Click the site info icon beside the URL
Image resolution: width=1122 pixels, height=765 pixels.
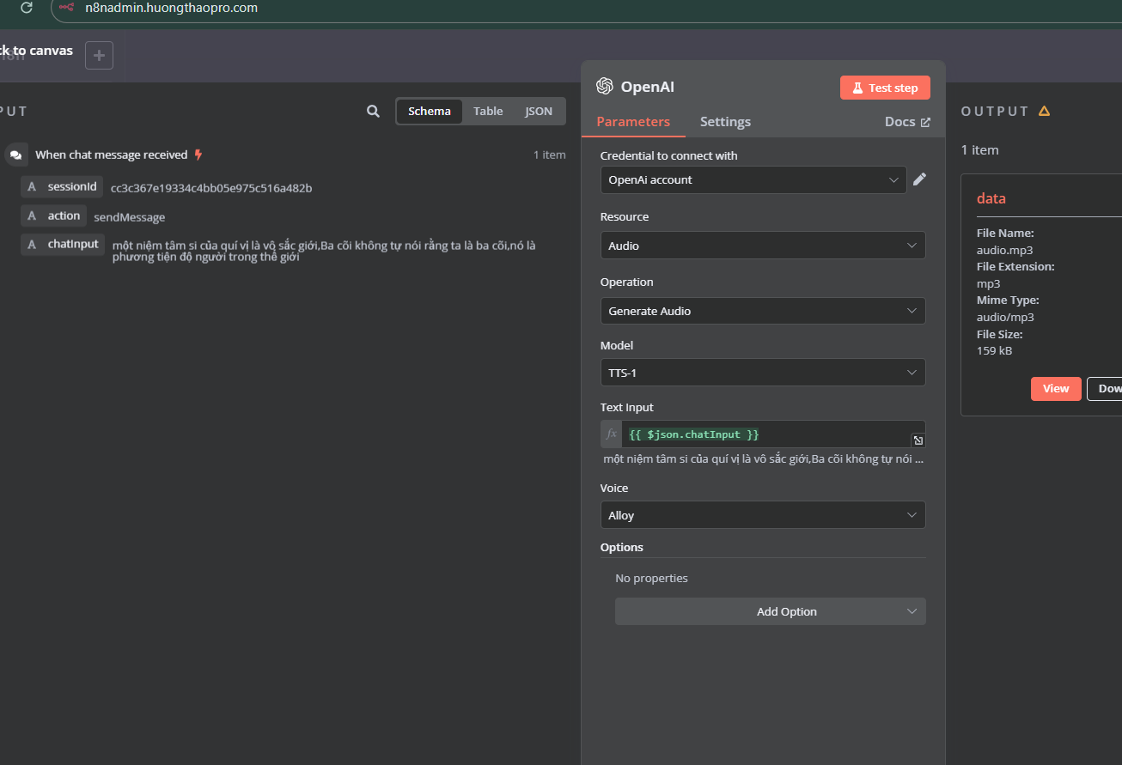click(x=66, y=8)
